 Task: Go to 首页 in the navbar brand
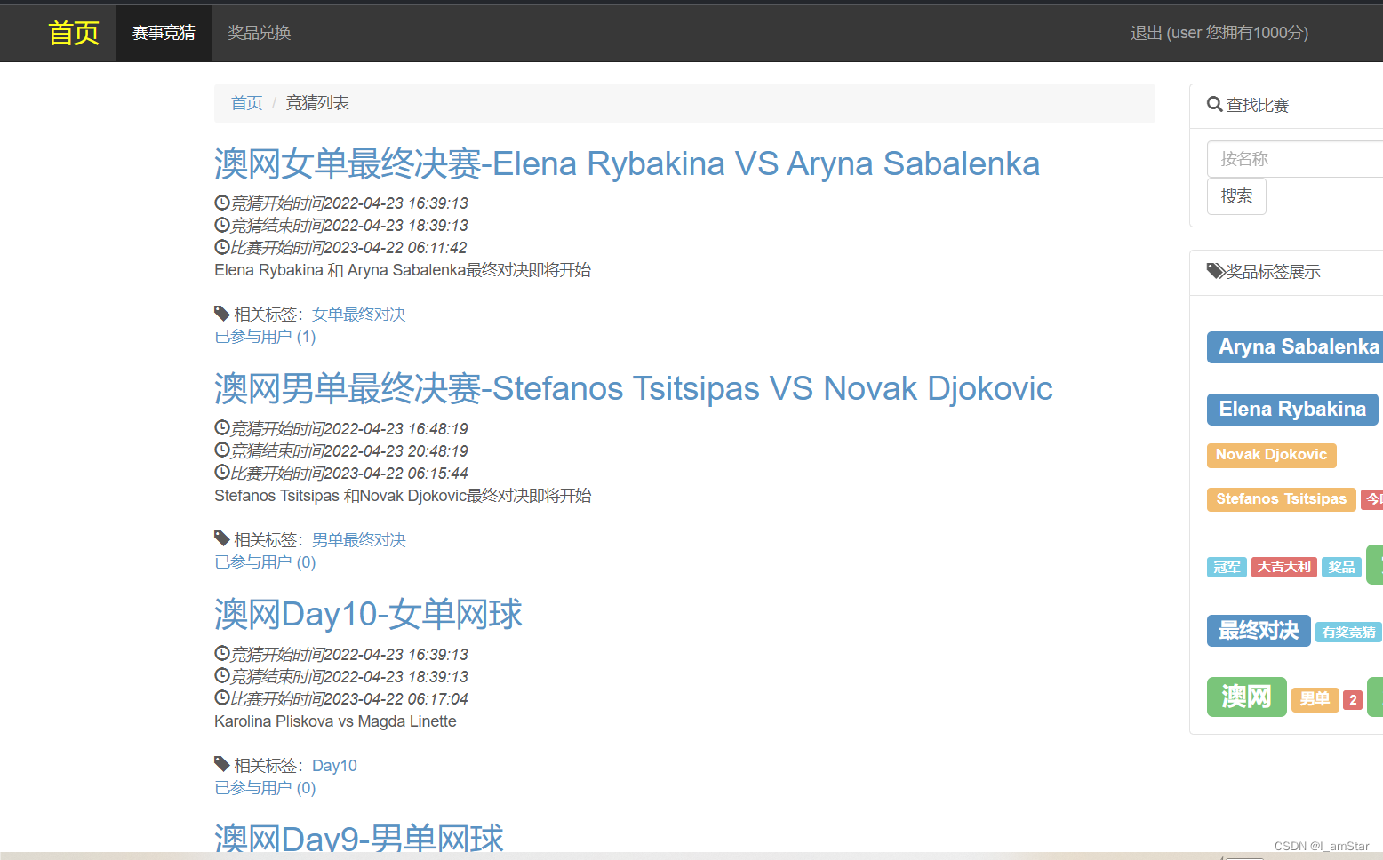pos(74,33)
